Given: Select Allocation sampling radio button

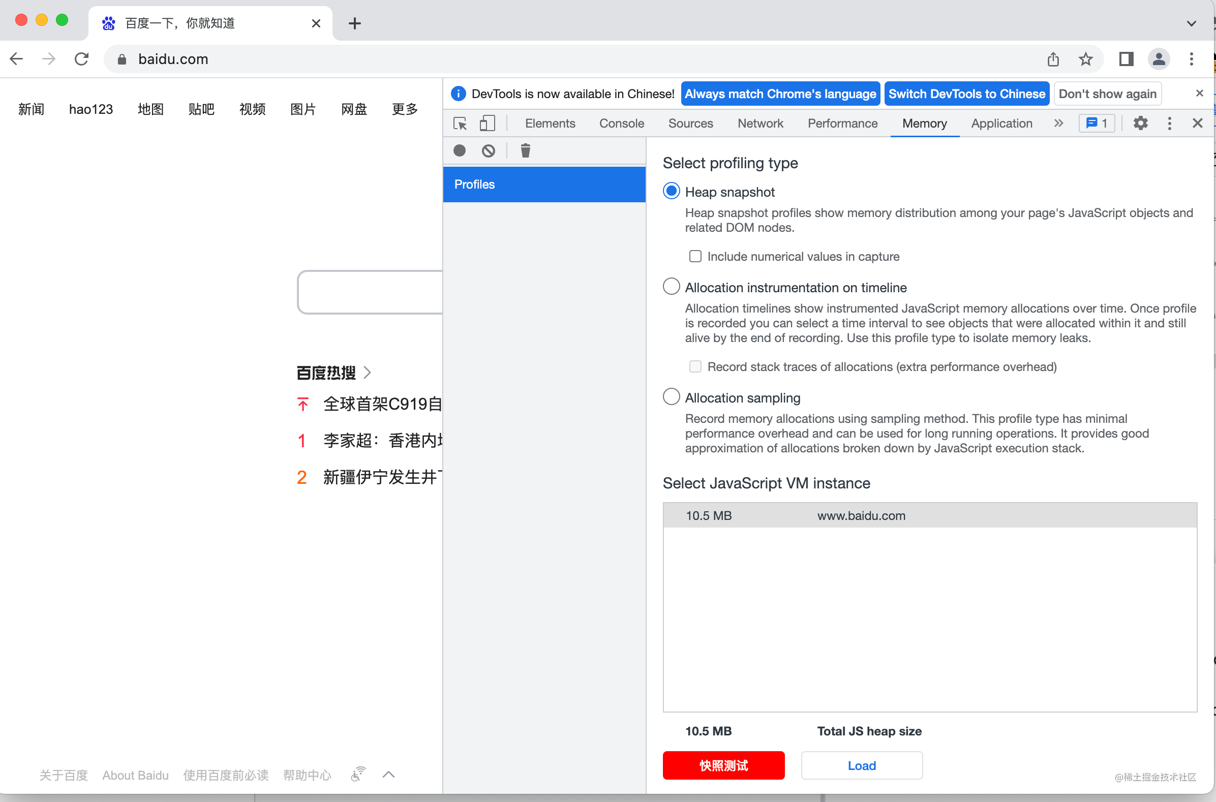Looking at the screenshot, I should [671, 397].
